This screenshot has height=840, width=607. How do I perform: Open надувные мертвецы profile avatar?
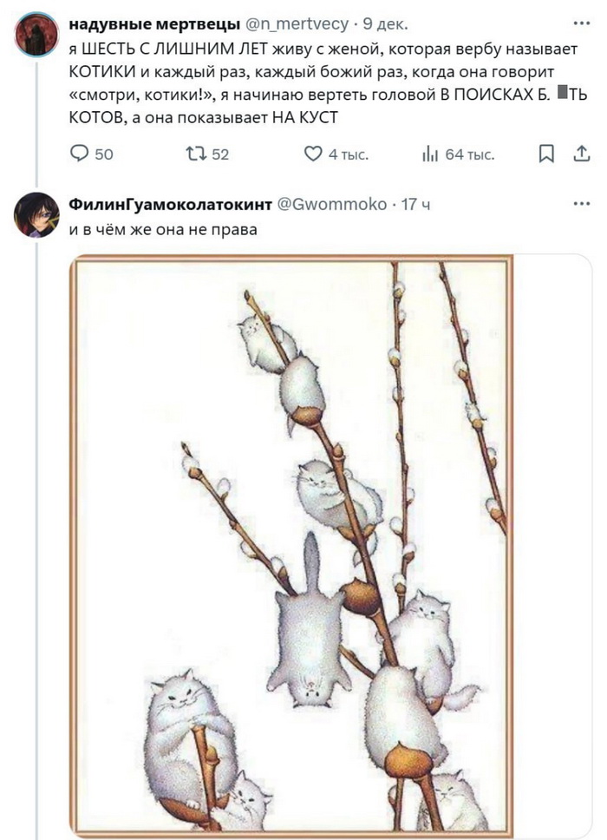[36, 34]
